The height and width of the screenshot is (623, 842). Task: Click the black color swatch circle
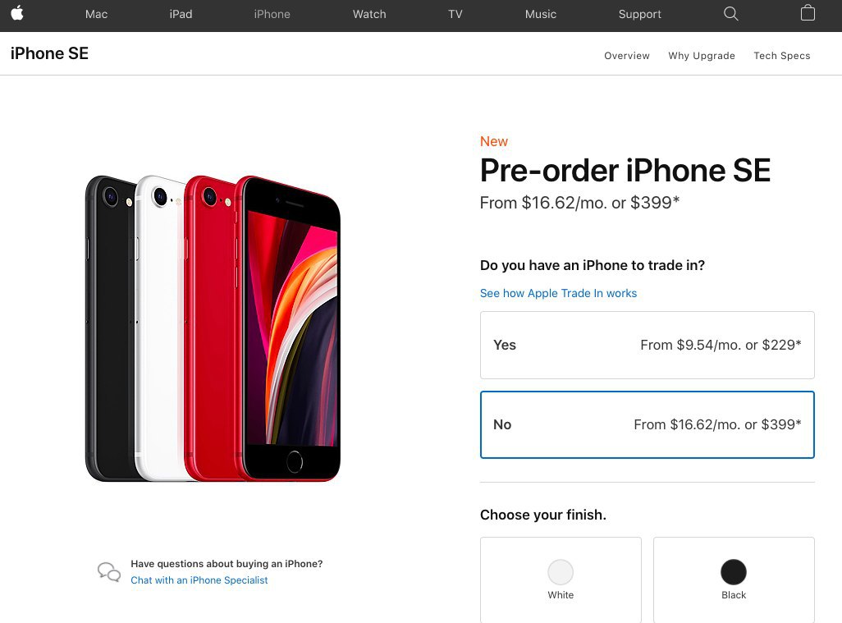tap(734, 572)
